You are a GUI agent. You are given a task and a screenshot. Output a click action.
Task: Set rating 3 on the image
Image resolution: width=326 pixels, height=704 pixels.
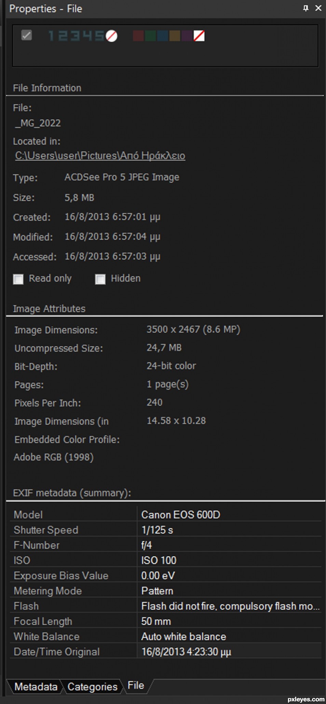tap(74, 36)
